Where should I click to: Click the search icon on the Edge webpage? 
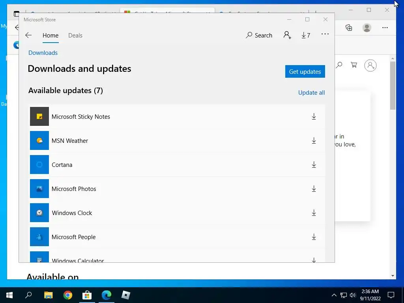(x=339, y=65)
